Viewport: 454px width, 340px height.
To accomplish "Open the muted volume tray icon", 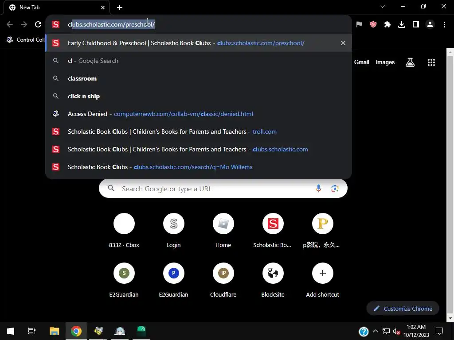I will coord(396,331).
